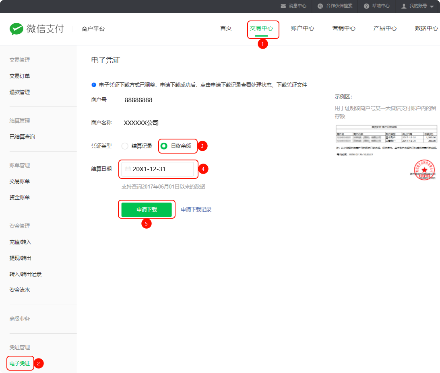Open 电子凭证 in the sidebar

[x=20, y=363]
